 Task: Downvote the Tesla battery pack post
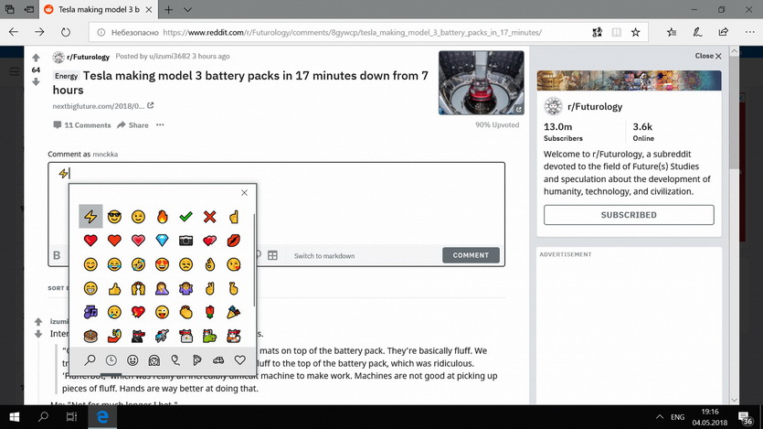36,81
